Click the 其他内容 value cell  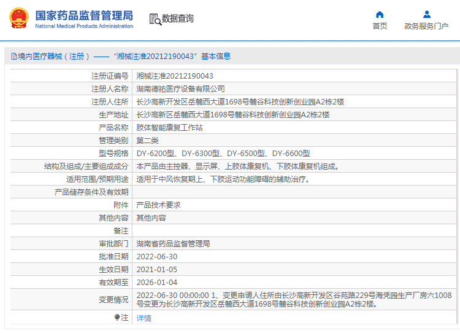coord(294,217)
